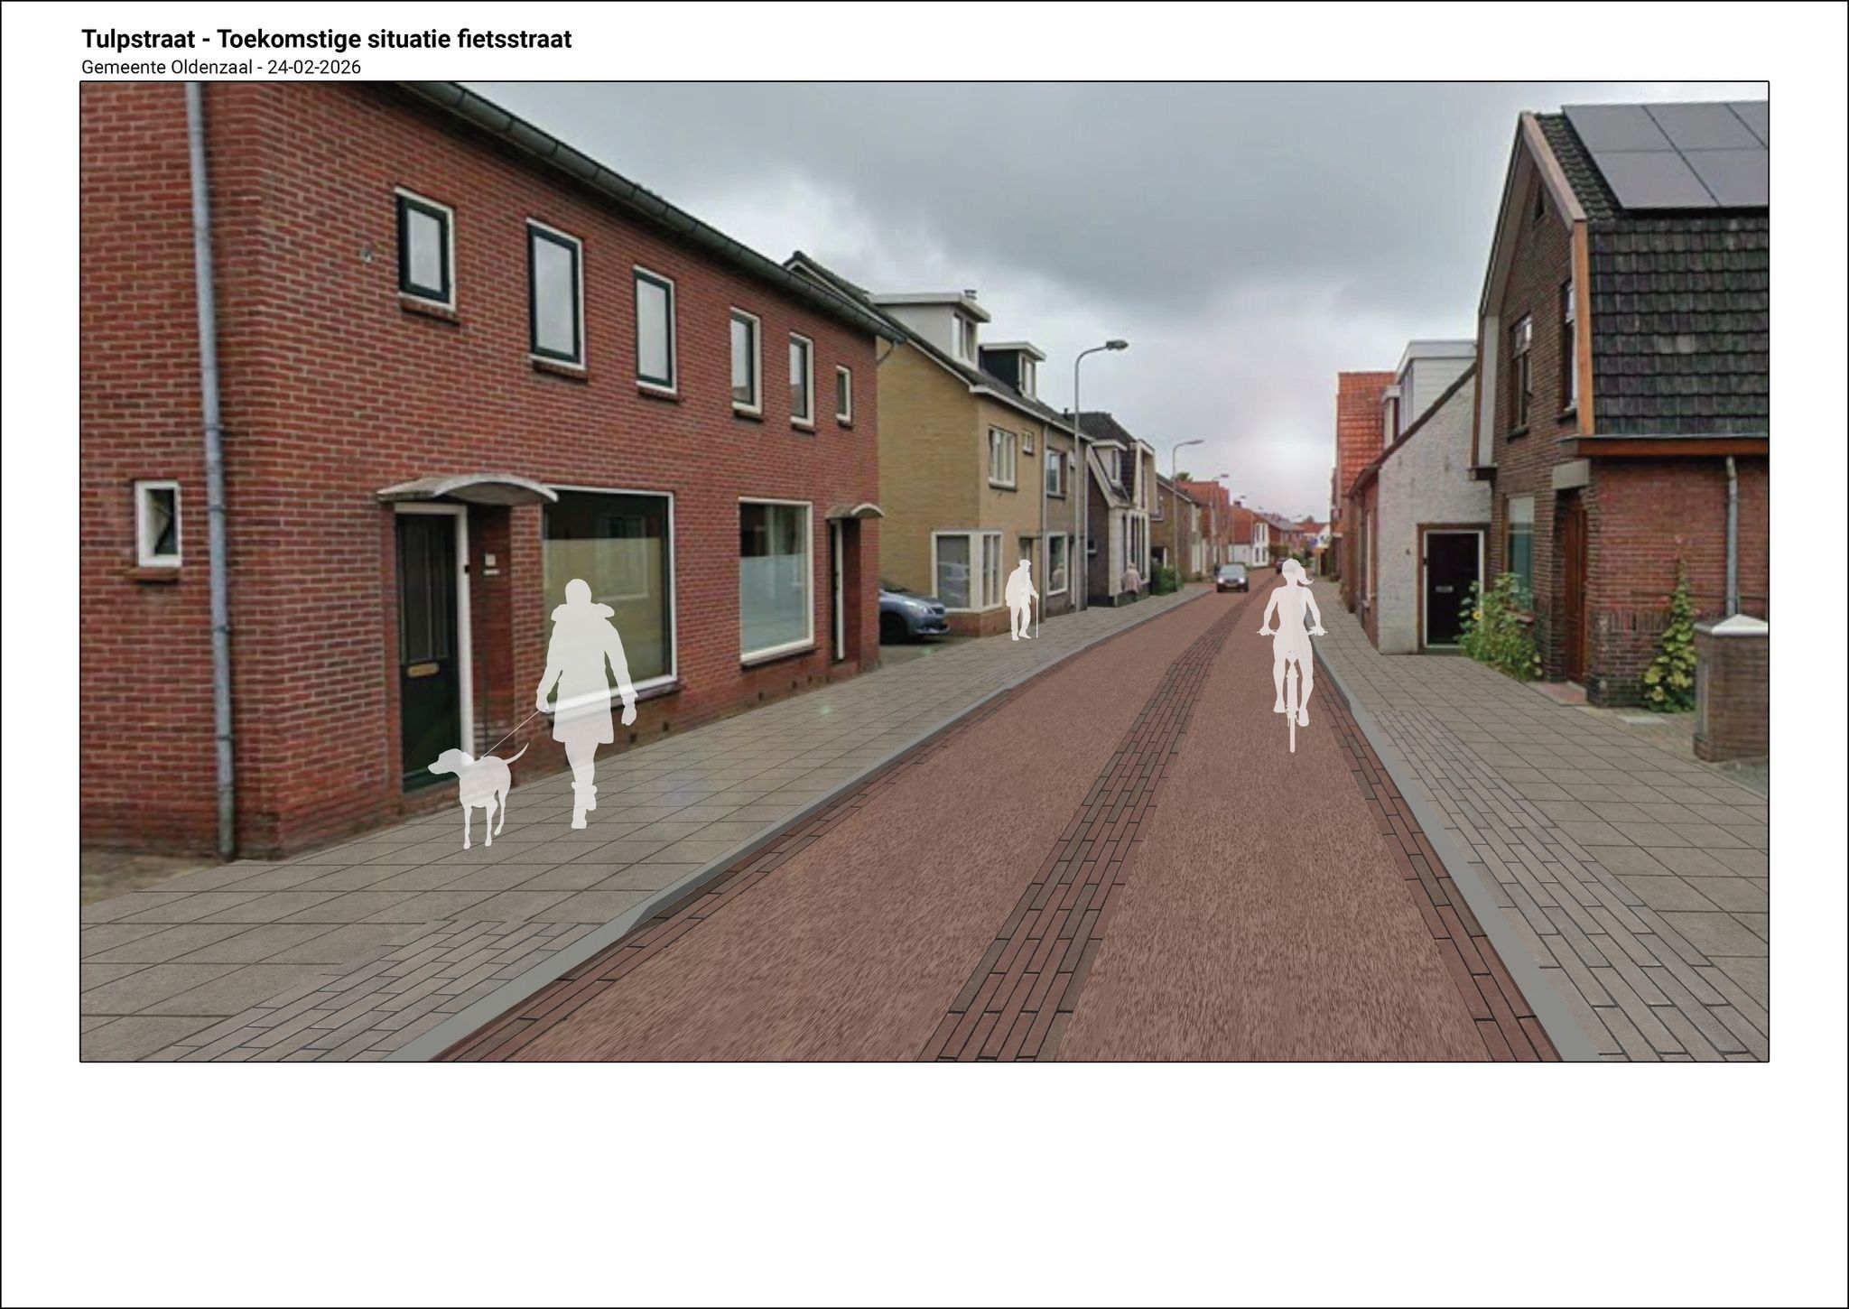Select the subtitle 'Gemeente Oldenzaal - 24-02-2026'
The image size is (1849, 1309).
pyautogui.click(x=221, y=68)
